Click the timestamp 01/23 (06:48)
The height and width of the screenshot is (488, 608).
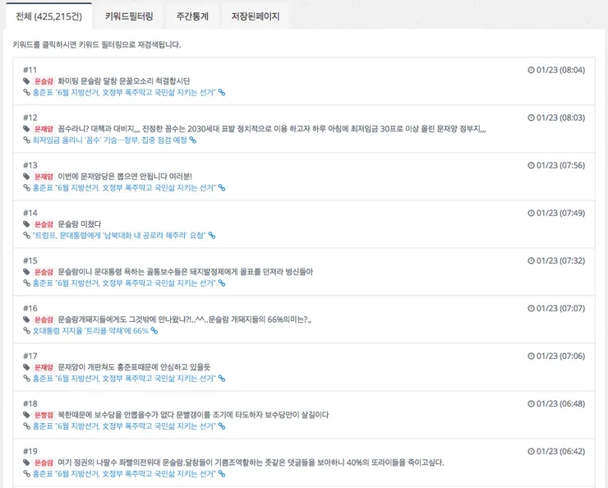coord(560,403)
